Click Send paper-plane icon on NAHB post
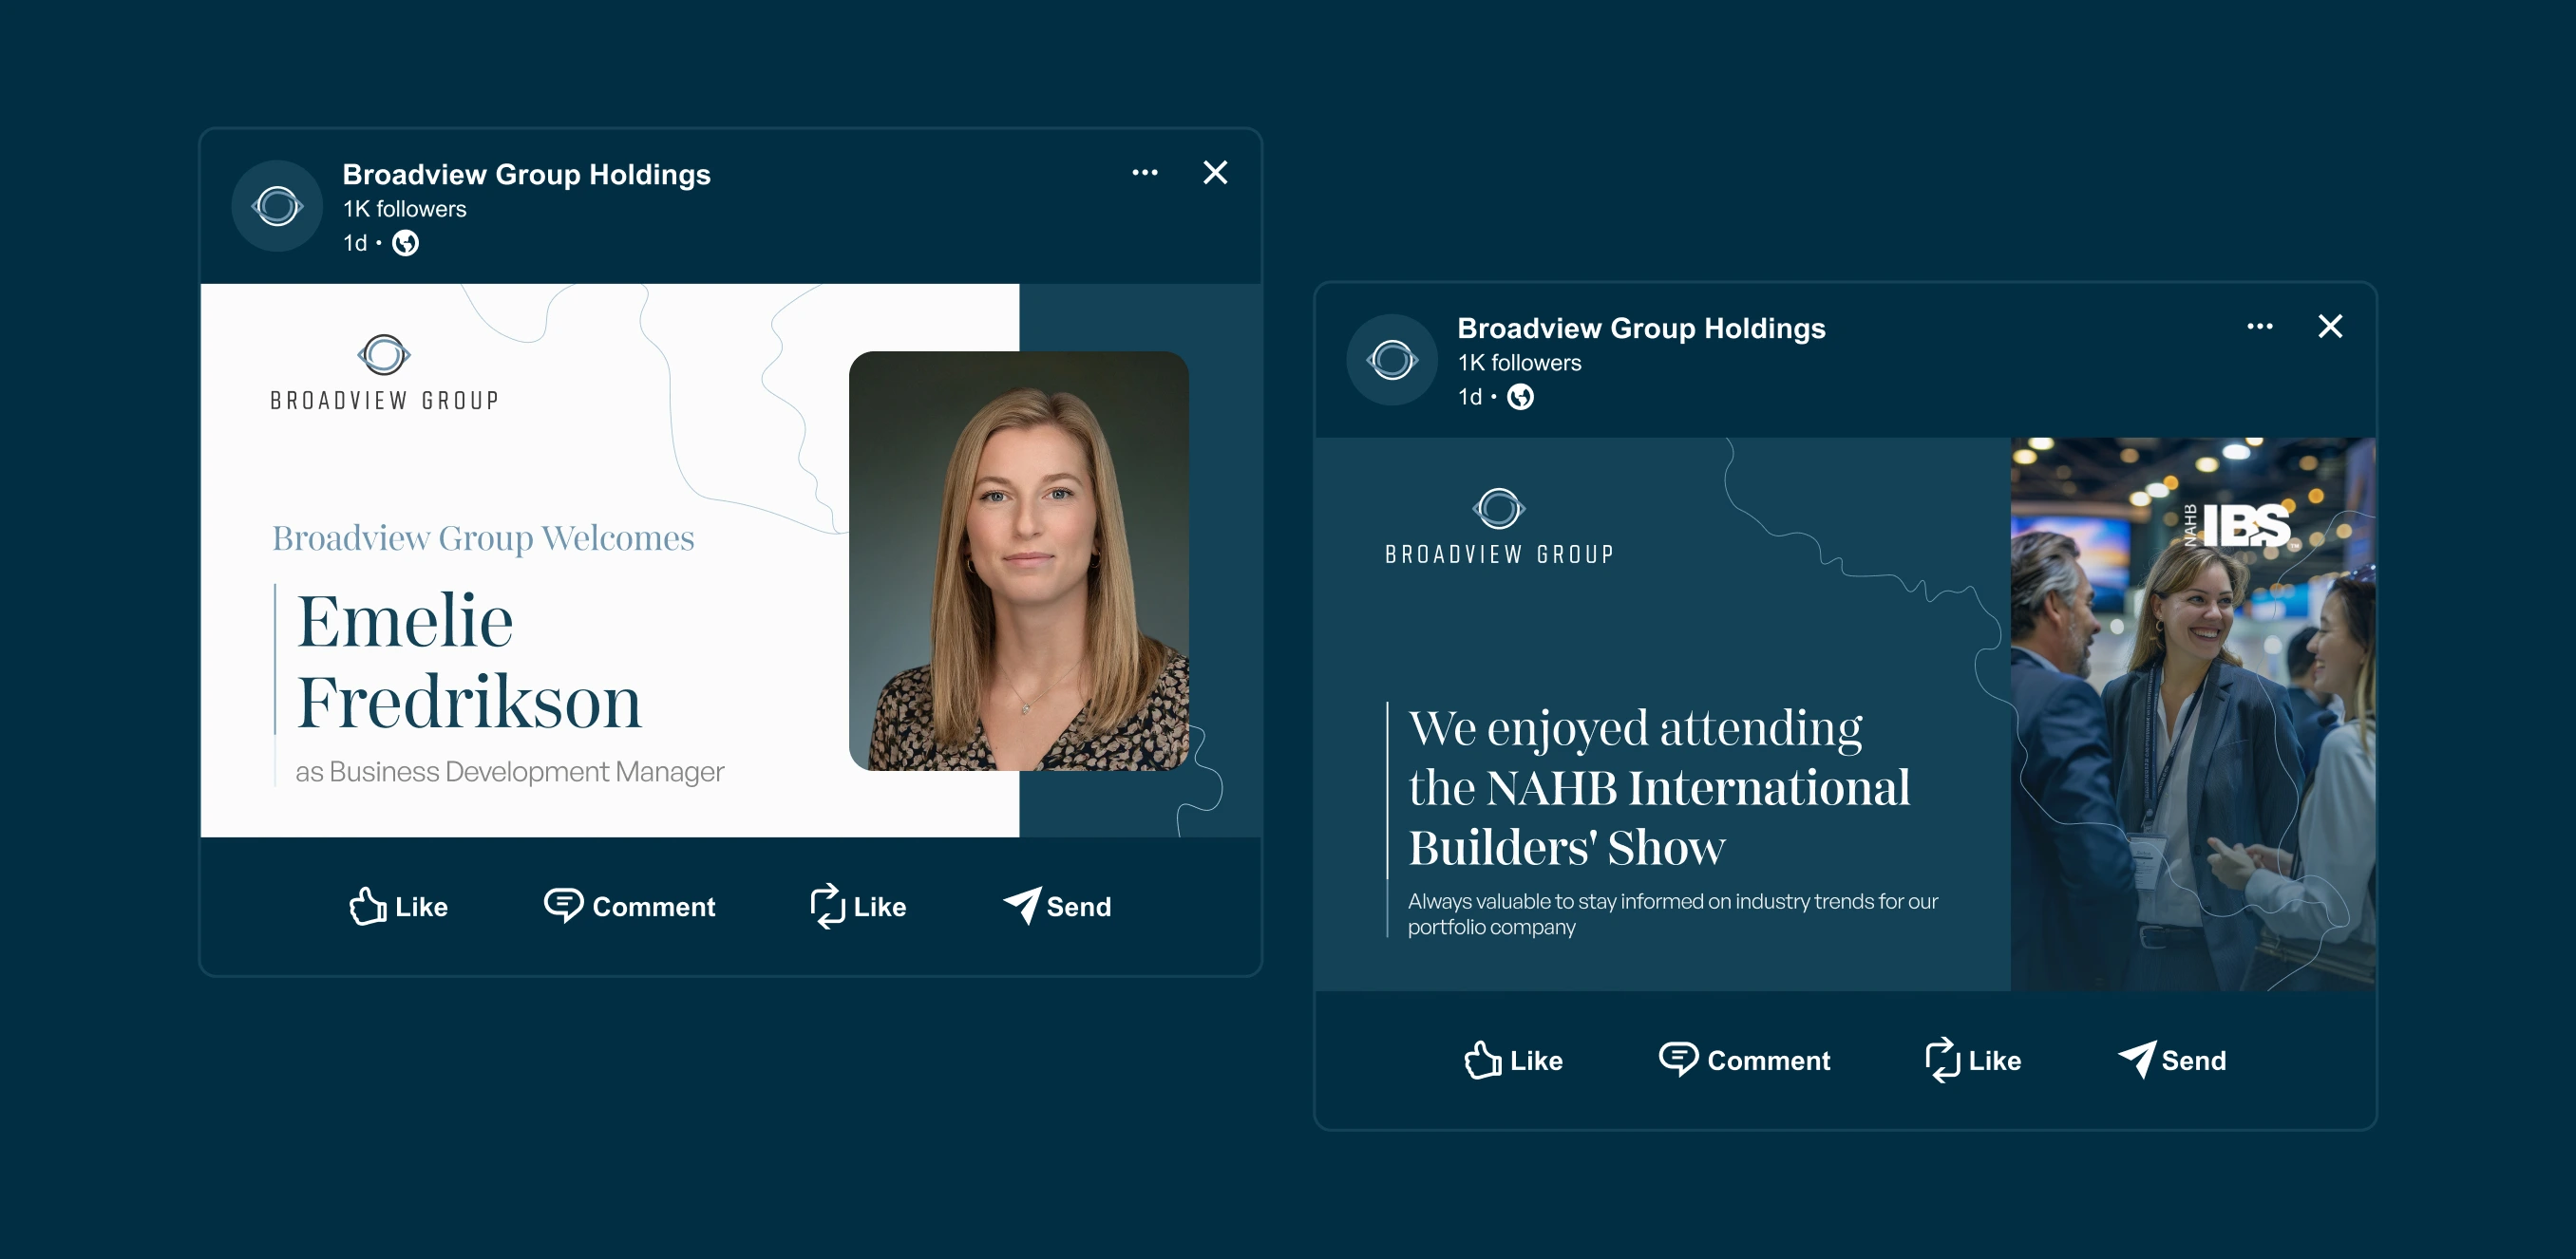Screen dimensions: 2576x1259 pos(2138,1060)
